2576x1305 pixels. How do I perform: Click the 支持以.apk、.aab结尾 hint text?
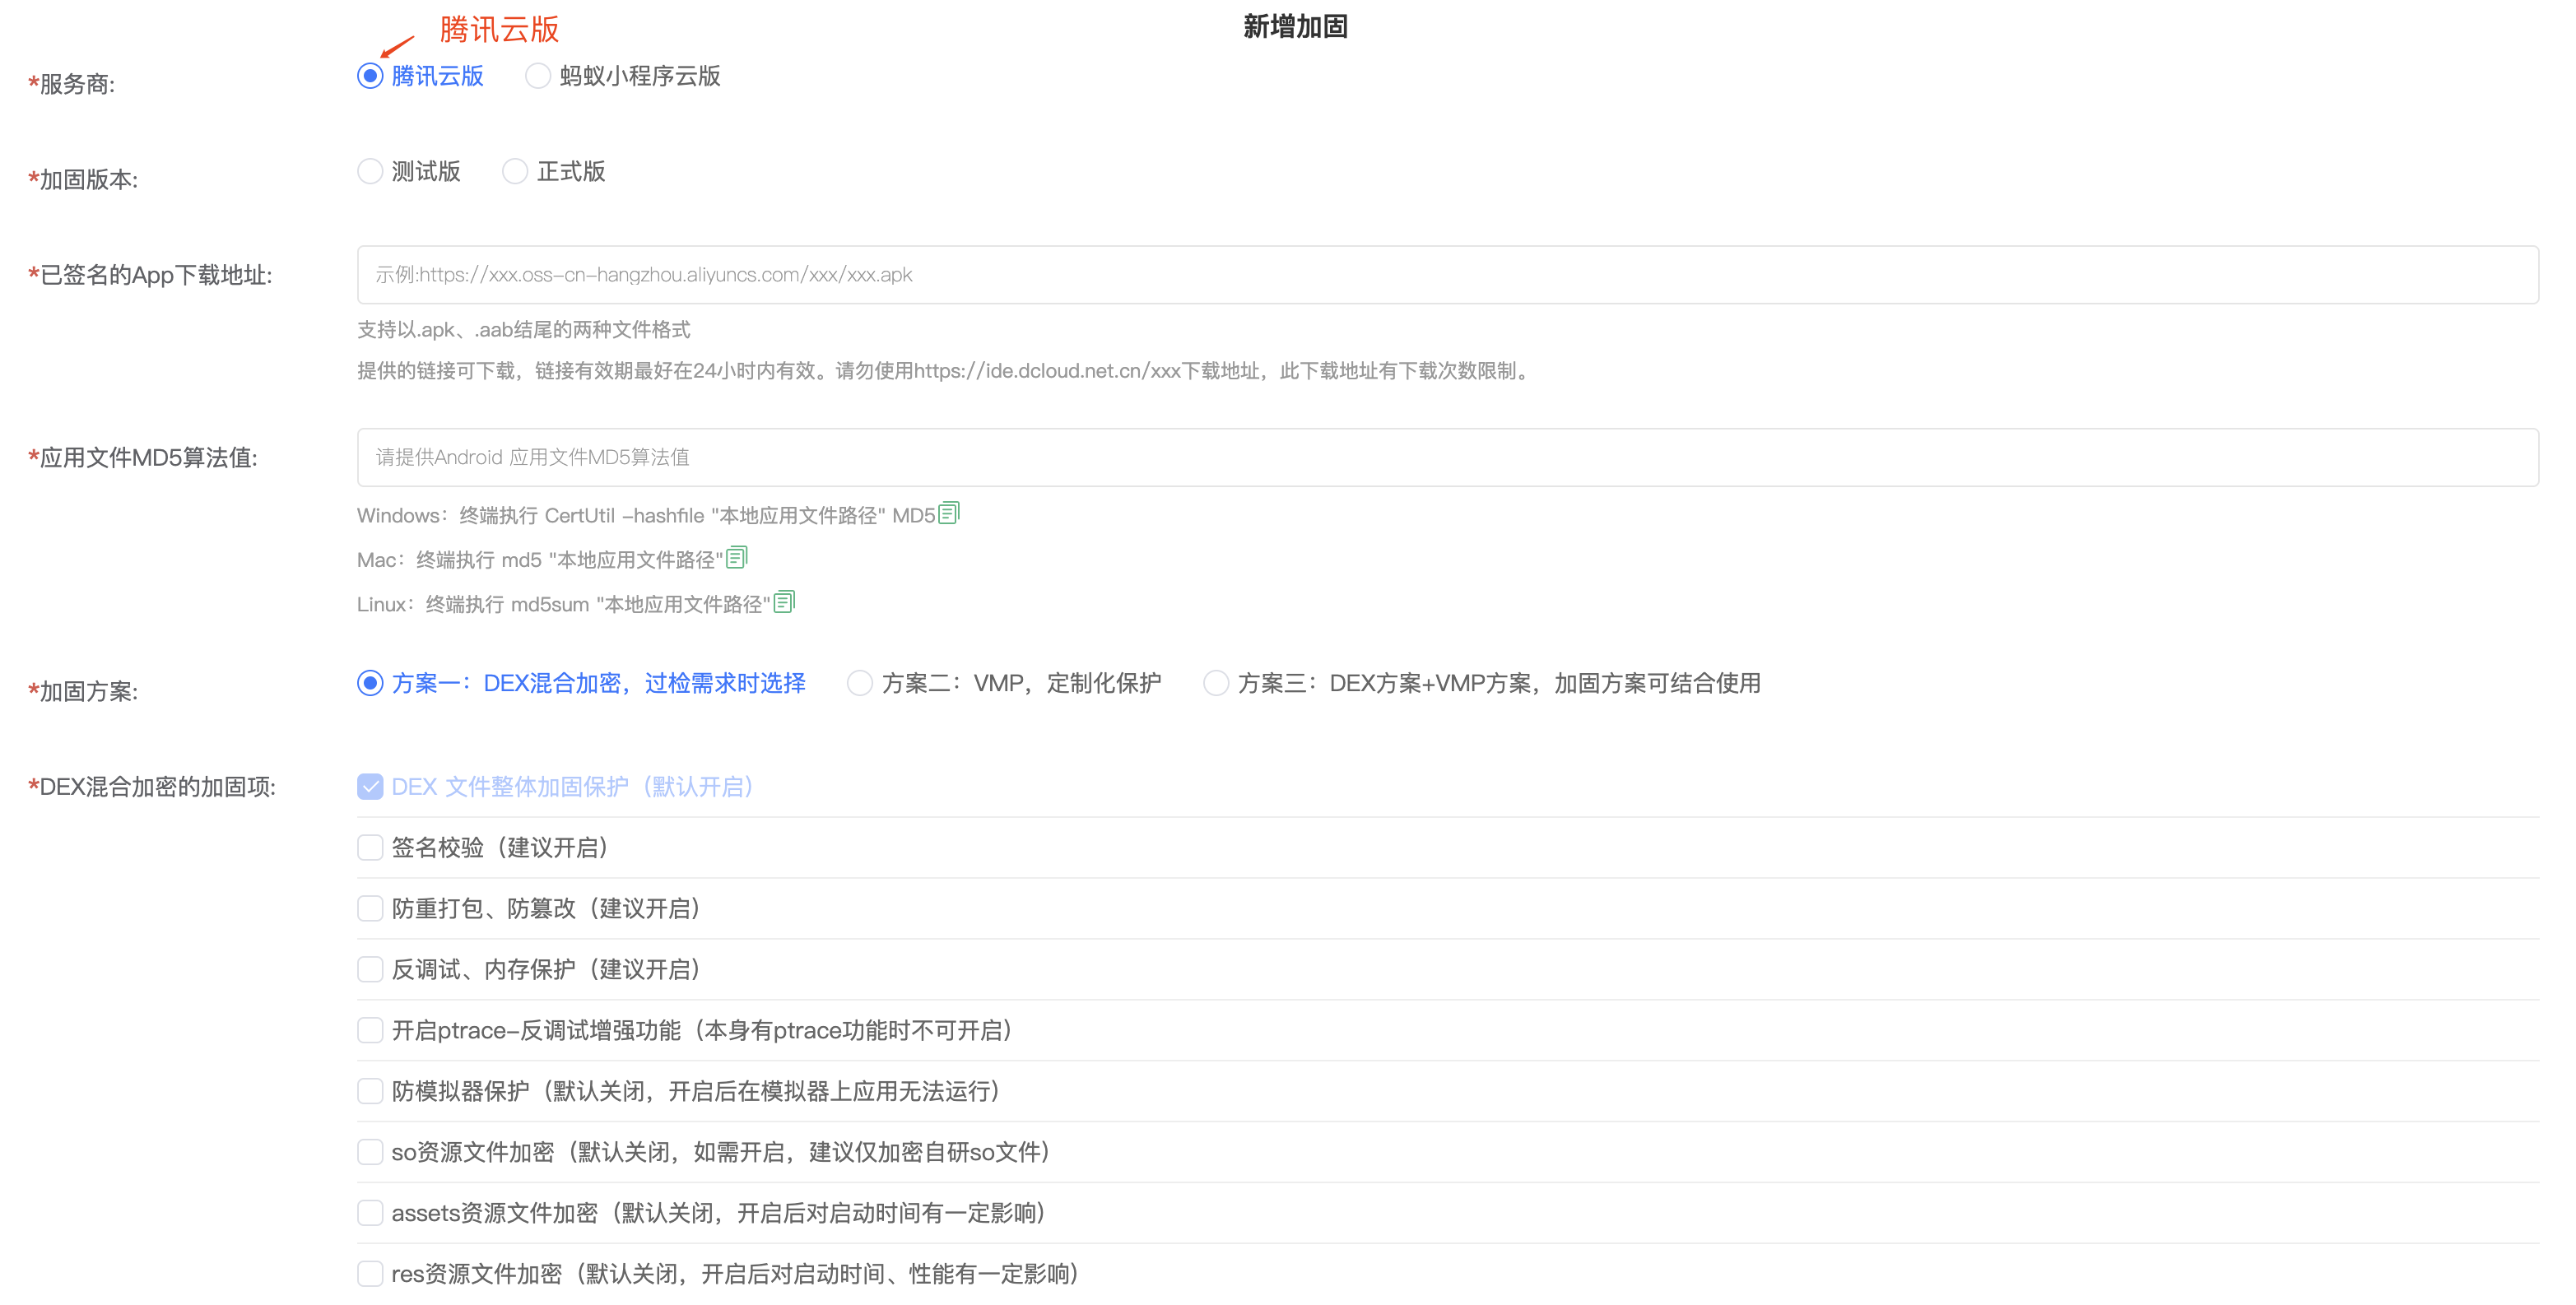point(524,330)
